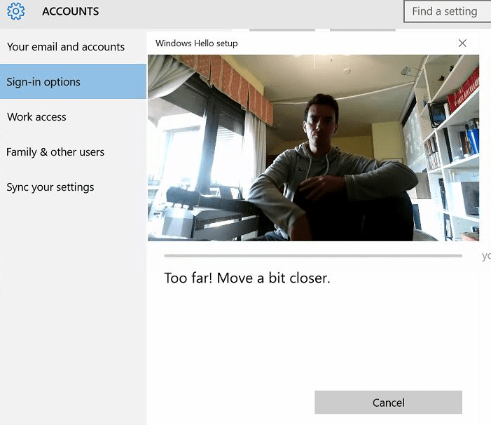Screen dimensions: 491x425
Task: Click the blank dialog area above Cancel
Action: (313, 337)
